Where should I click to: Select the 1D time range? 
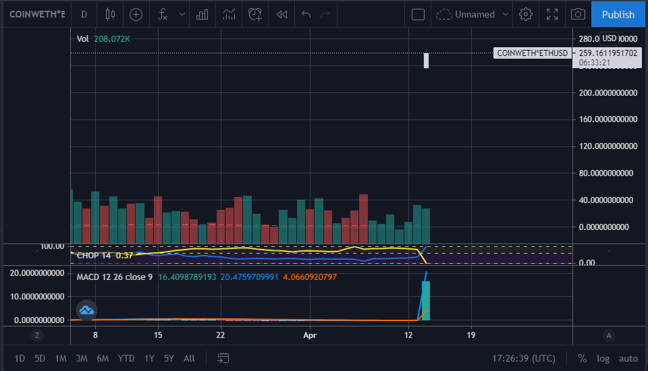tap(20, 358)
